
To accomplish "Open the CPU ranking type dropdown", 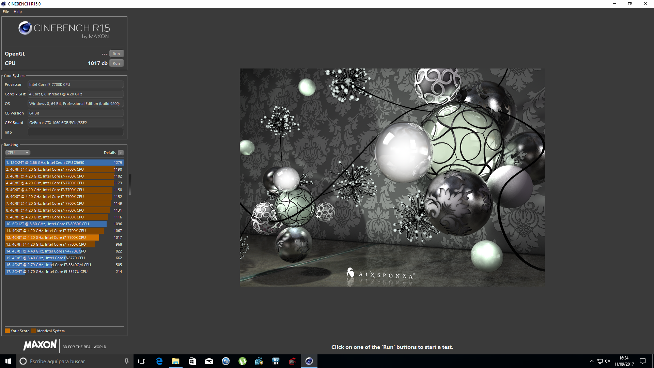I will pyautogui.click(x=17, y=153).
